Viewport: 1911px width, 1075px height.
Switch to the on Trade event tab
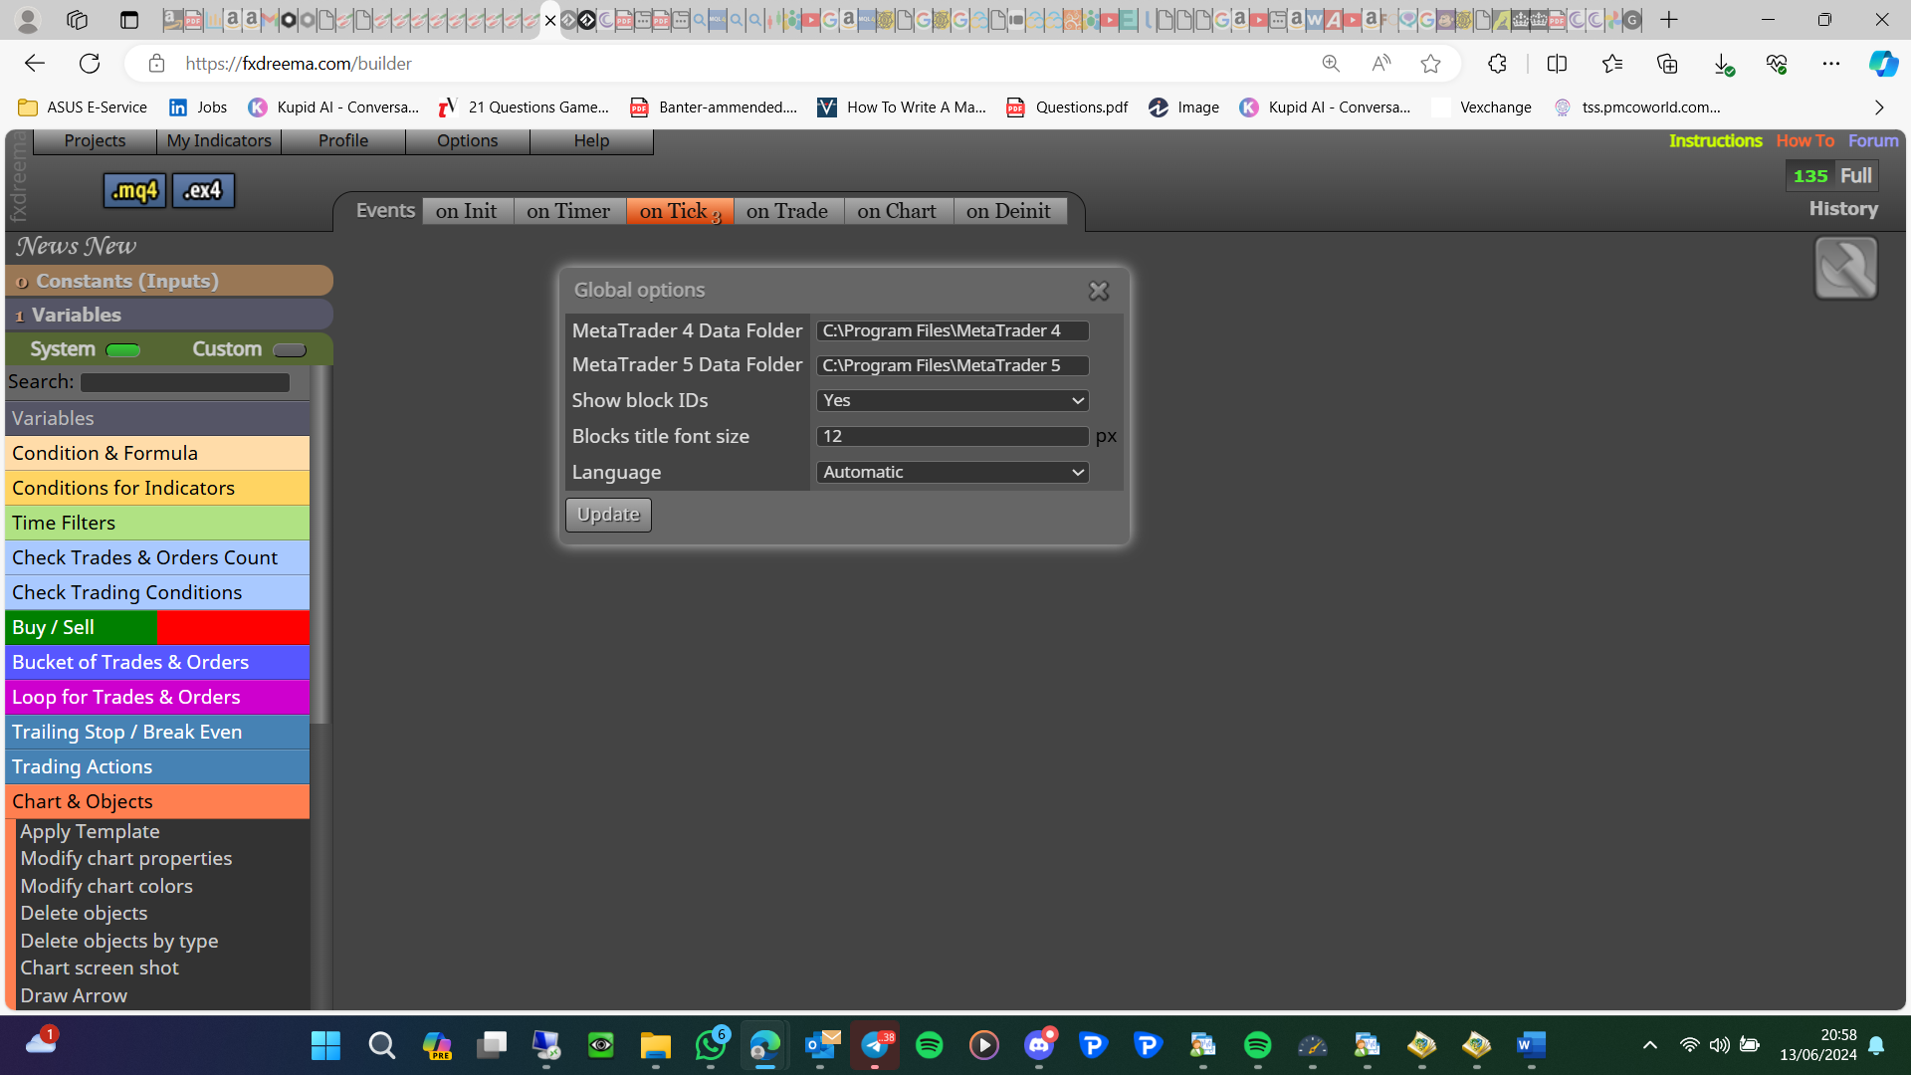pos(787,211)
